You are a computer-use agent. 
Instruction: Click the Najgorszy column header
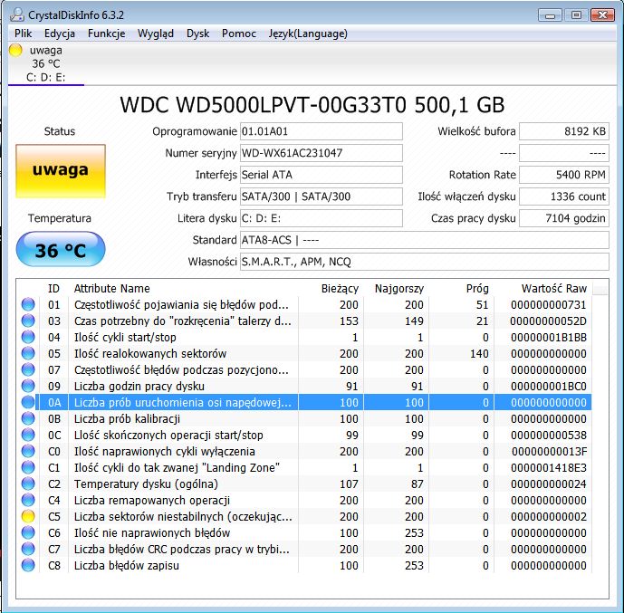point(396,289)
